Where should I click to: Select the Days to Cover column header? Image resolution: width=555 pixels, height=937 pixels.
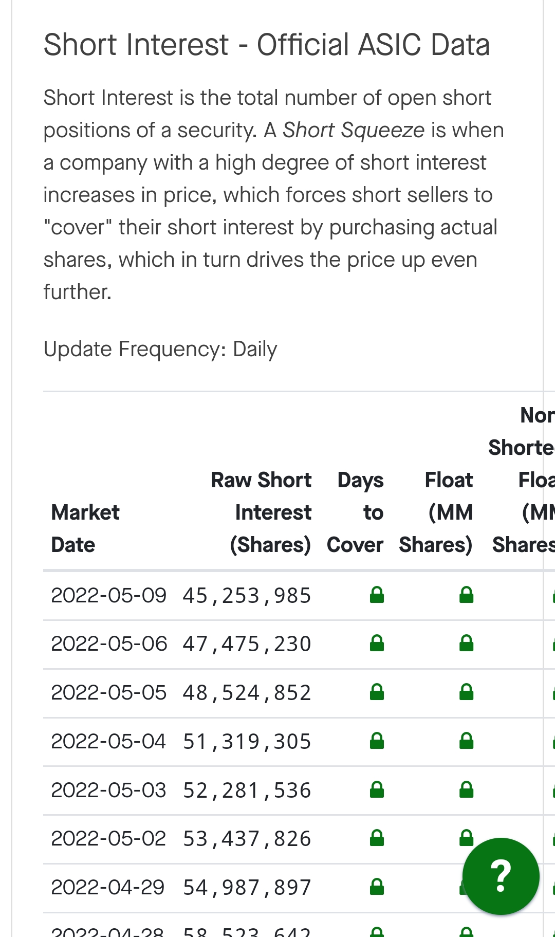355,512
